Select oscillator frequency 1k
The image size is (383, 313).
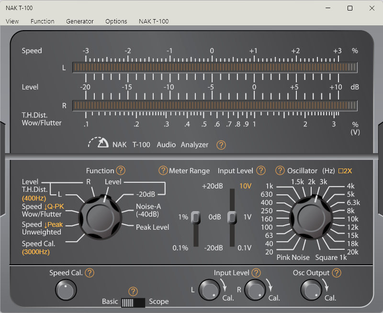(270, 186)
